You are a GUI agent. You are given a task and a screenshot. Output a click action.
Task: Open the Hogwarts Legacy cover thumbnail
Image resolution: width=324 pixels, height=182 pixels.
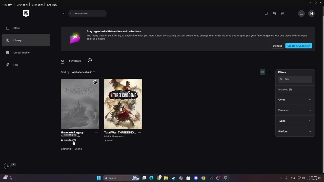click(80, 104)
